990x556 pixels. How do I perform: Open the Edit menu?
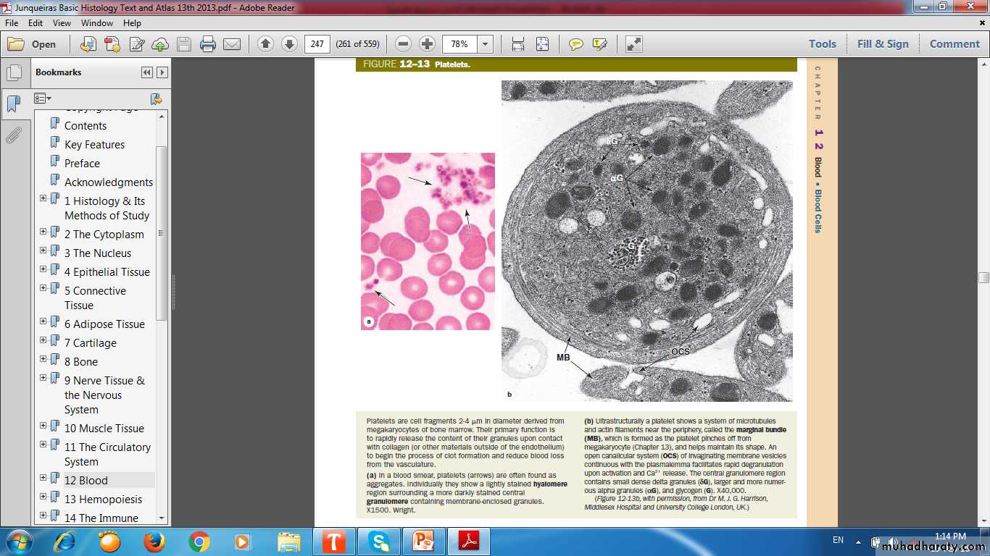coord(36,23)
